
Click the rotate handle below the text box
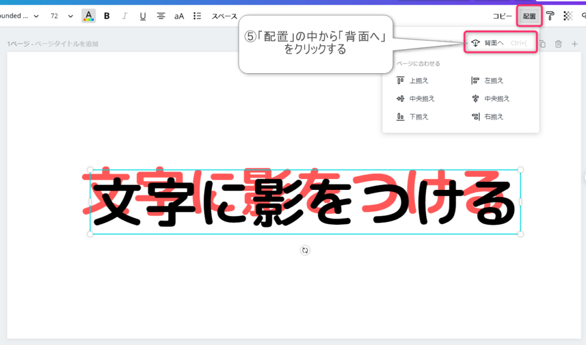305,251
